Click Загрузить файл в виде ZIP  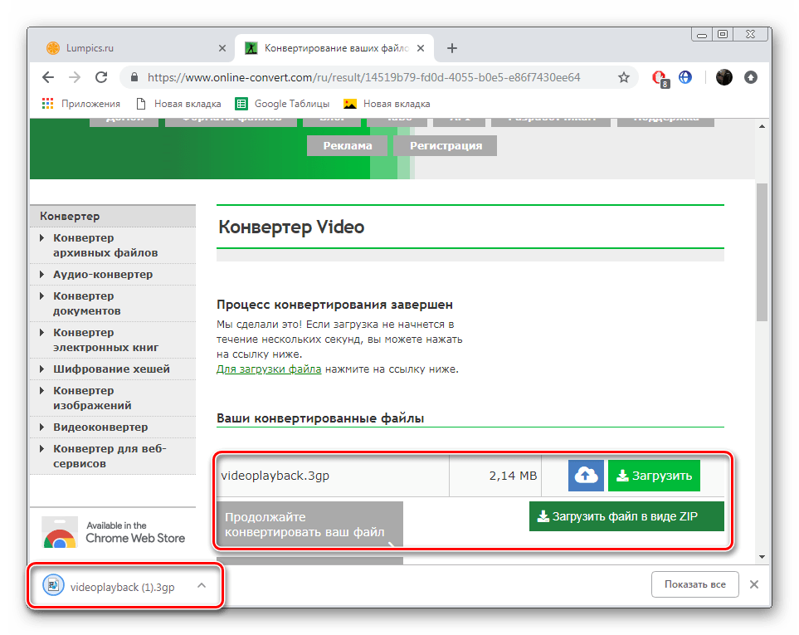tap(626, 516)
